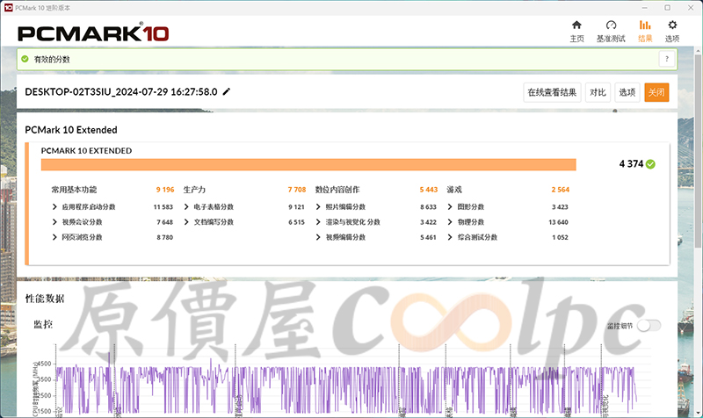Expand 网页浏览分数 row
Image resolution: width=703 pixels, height=418 pixels.
tap(54, 237)
